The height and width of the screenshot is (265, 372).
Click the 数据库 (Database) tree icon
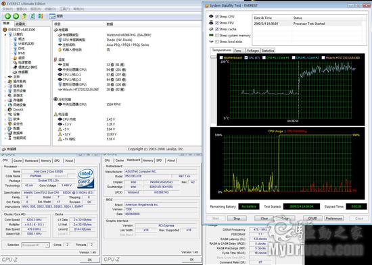pos(9,134)
